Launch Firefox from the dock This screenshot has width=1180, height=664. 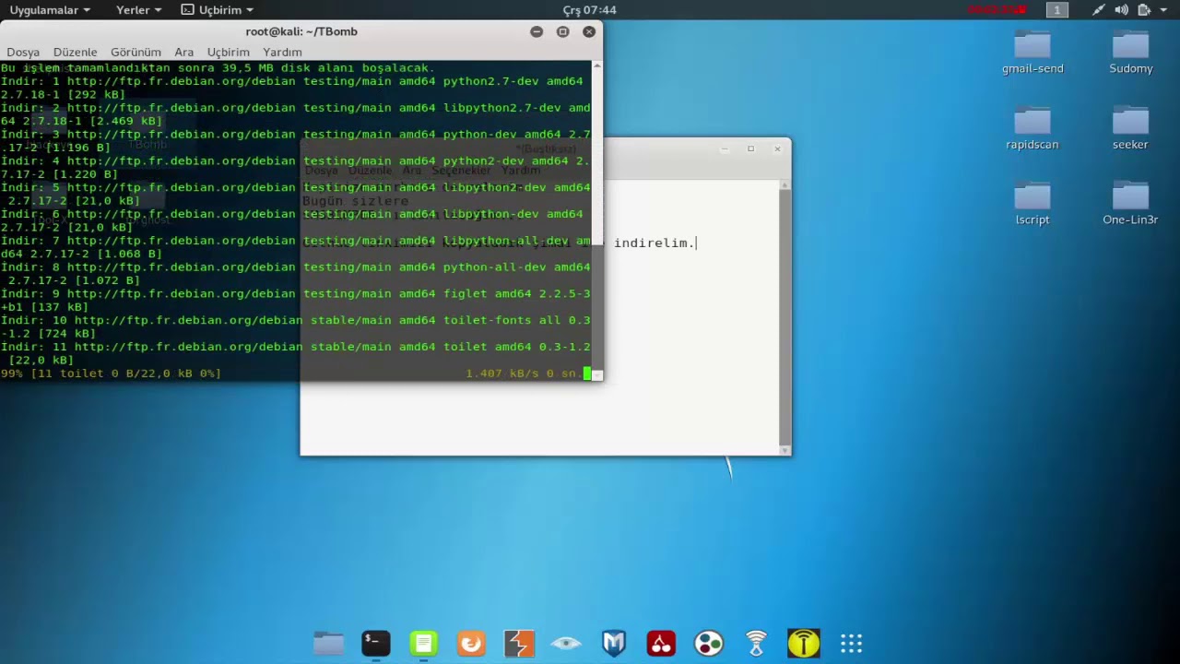[471, 643]
